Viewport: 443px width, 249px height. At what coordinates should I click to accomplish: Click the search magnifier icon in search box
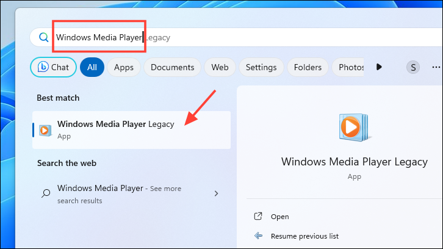44,37
